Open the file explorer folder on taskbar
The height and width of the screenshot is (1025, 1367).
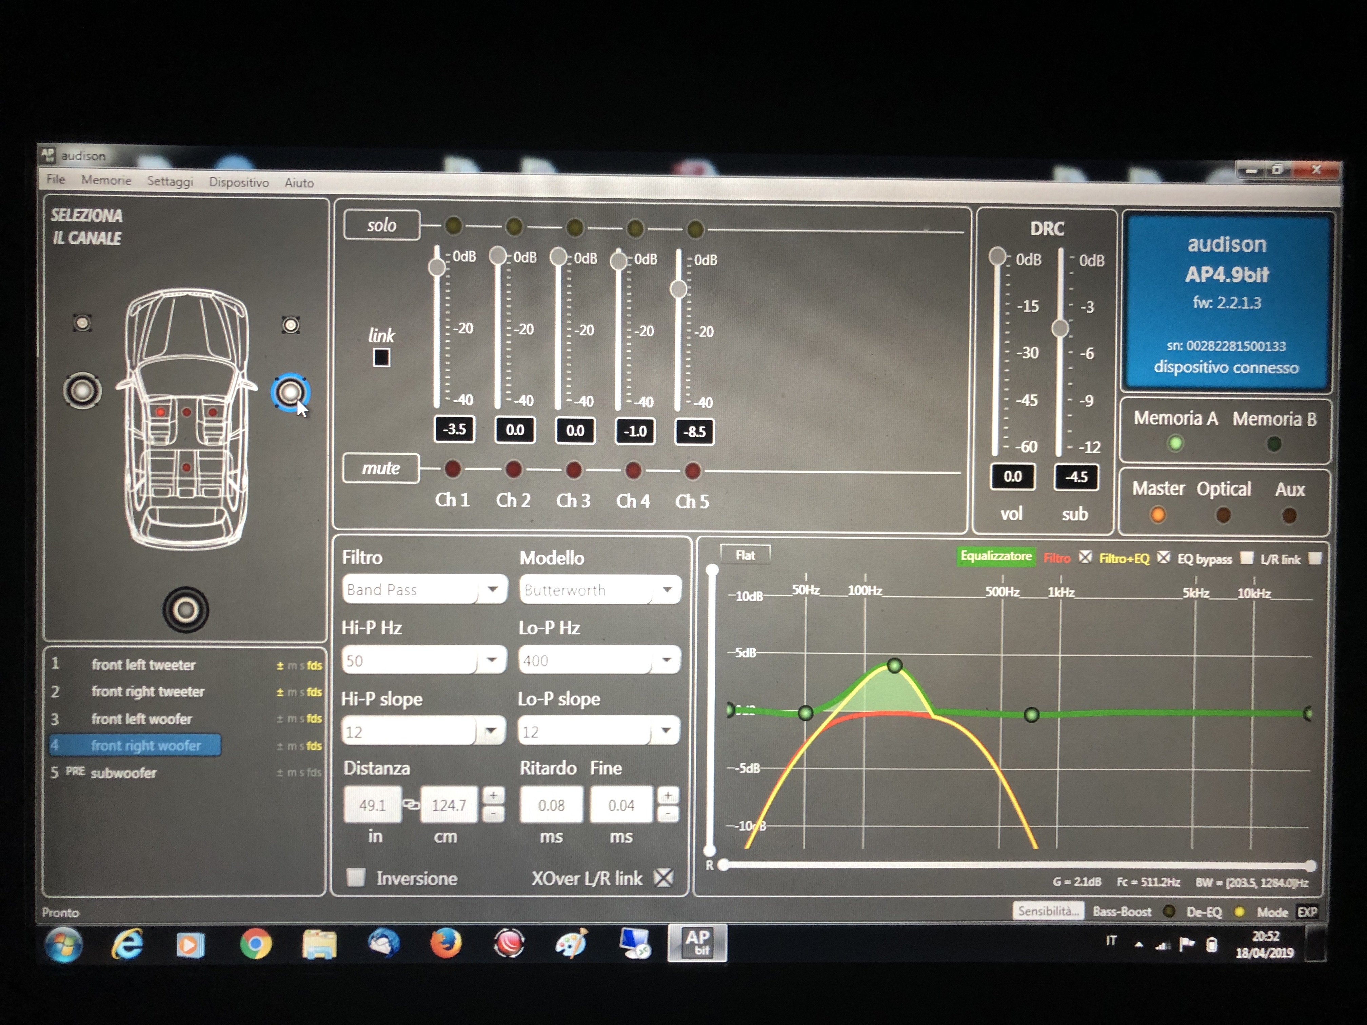319,944
